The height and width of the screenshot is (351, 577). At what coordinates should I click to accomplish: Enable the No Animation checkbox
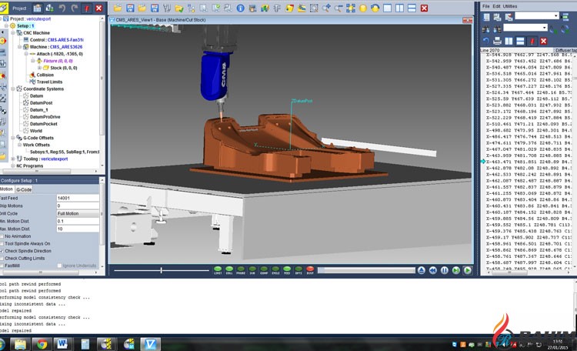[2, 236]
